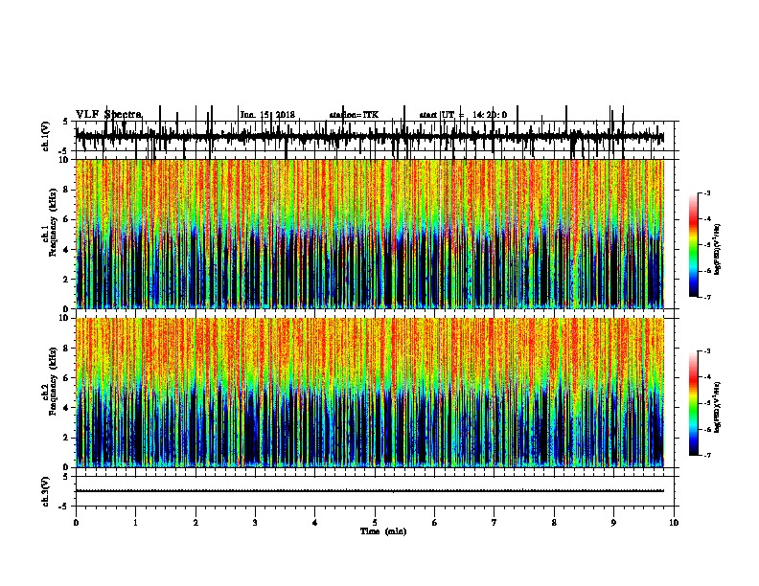Click the log(PSD) label beside ch.2 color bar

coord(717,407)
